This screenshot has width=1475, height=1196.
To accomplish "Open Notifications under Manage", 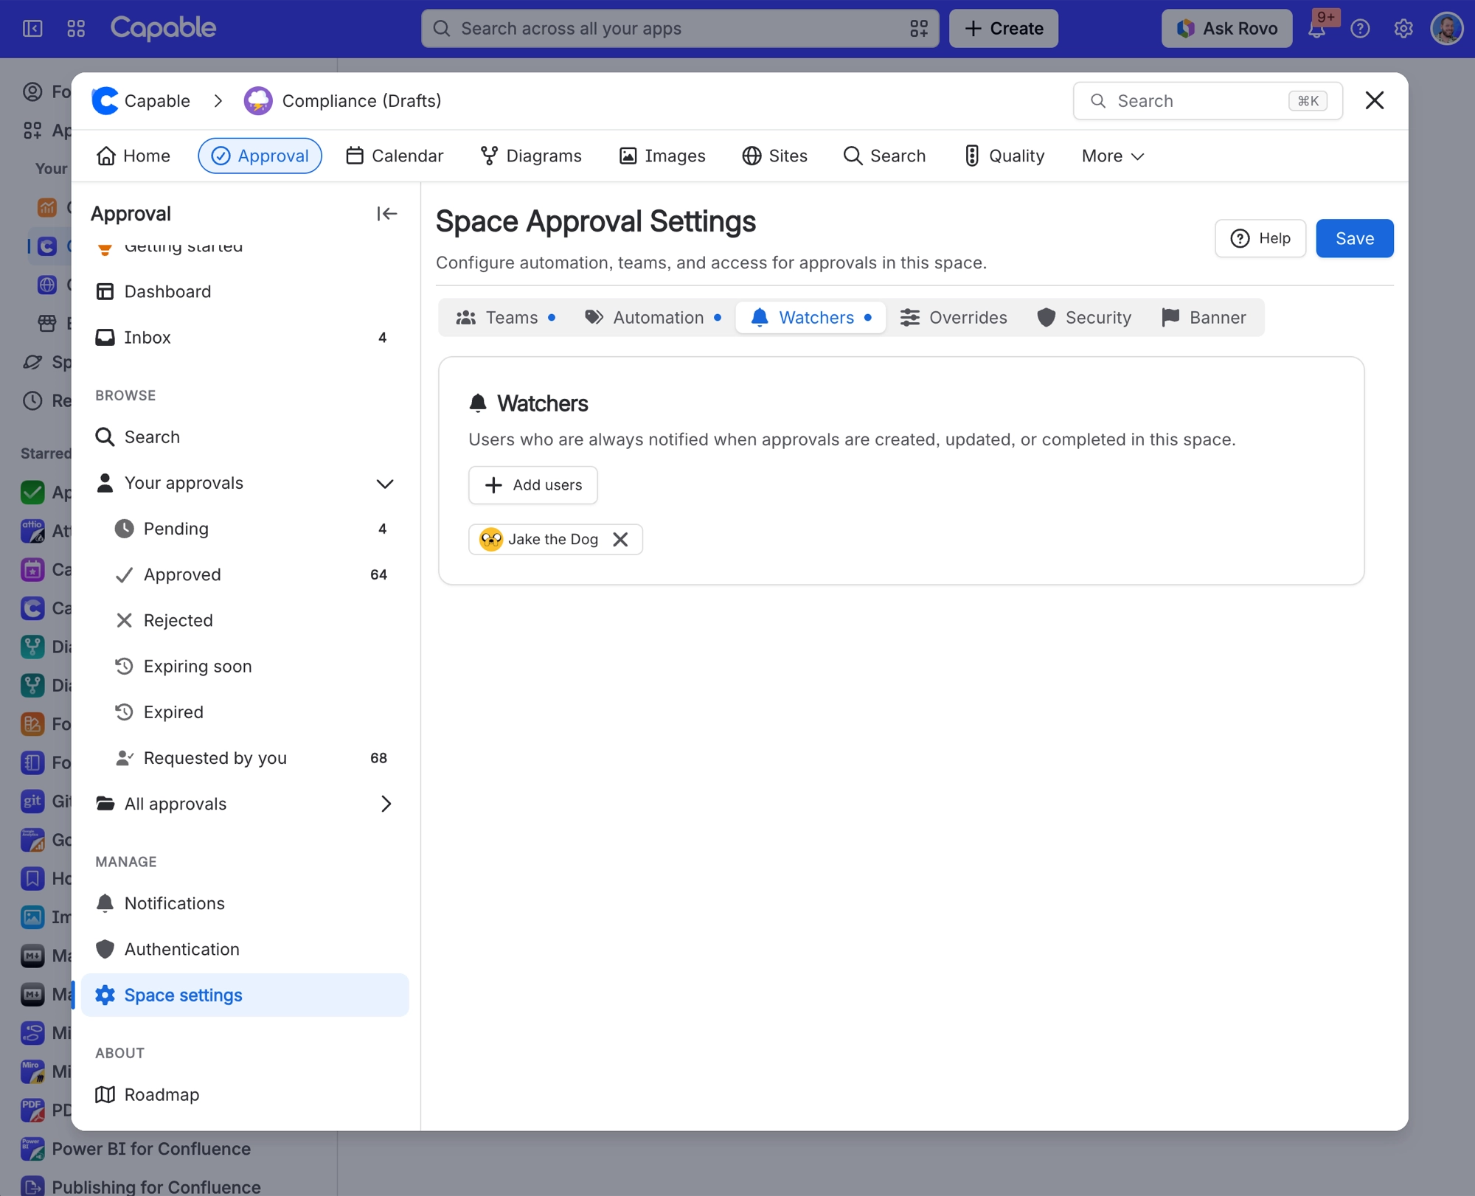I will tap(246, 903).
